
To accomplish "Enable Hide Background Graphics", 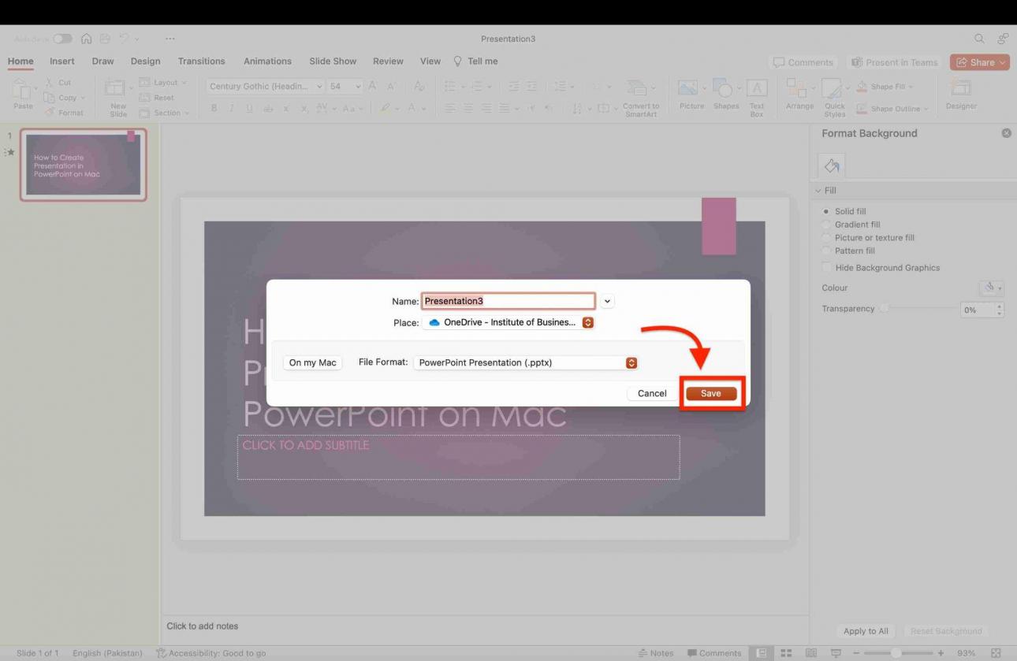I will point(826,267).
